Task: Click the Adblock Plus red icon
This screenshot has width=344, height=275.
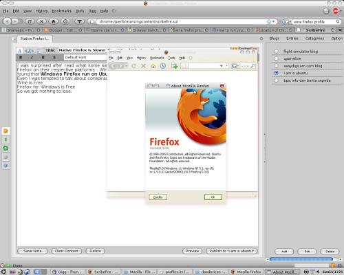Action: point(335,11)
